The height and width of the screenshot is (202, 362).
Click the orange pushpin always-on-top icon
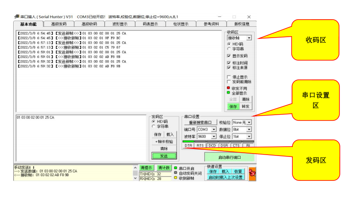tap(252, 173)
